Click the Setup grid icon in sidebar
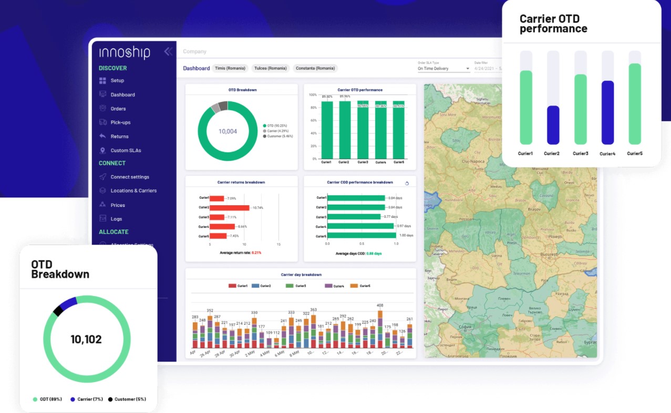The height and width of the screenshot is (413, 671). [102, 80]
